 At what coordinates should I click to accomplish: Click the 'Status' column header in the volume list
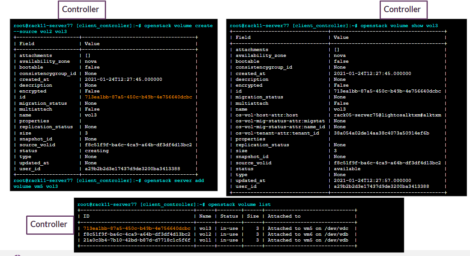point(229,216)
